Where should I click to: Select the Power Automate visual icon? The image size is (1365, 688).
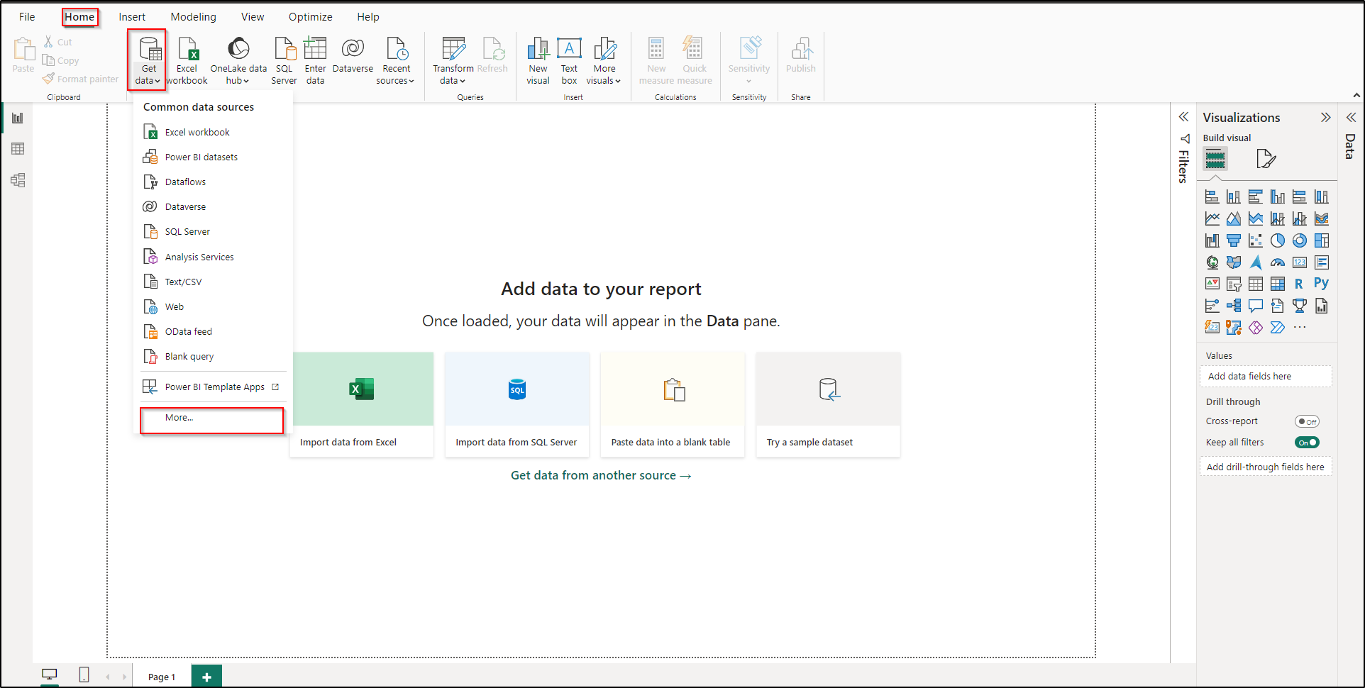(1278, 328)
